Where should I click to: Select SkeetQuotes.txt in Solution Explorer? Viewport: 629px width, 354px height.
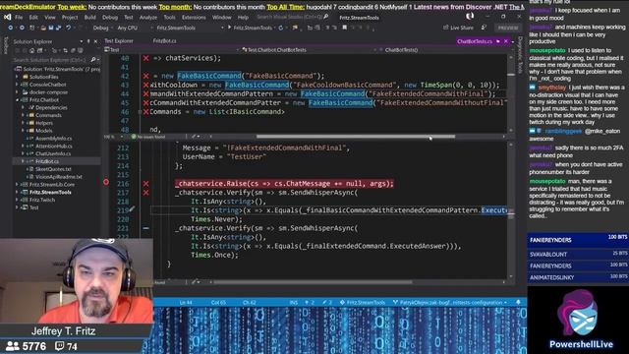[x=53, y=169]
